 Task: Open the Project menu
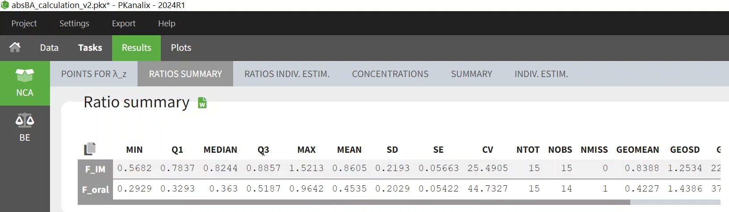click(x=24, y=23)
